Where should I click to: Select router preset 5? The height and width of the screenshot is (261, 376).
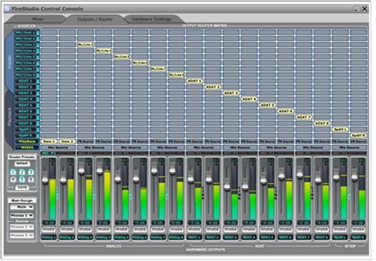pos(22,180)
